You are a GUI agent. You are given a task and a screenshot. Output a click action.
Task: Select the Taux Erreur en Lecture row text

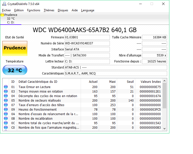pyautogui.click(x=34, y=87)
